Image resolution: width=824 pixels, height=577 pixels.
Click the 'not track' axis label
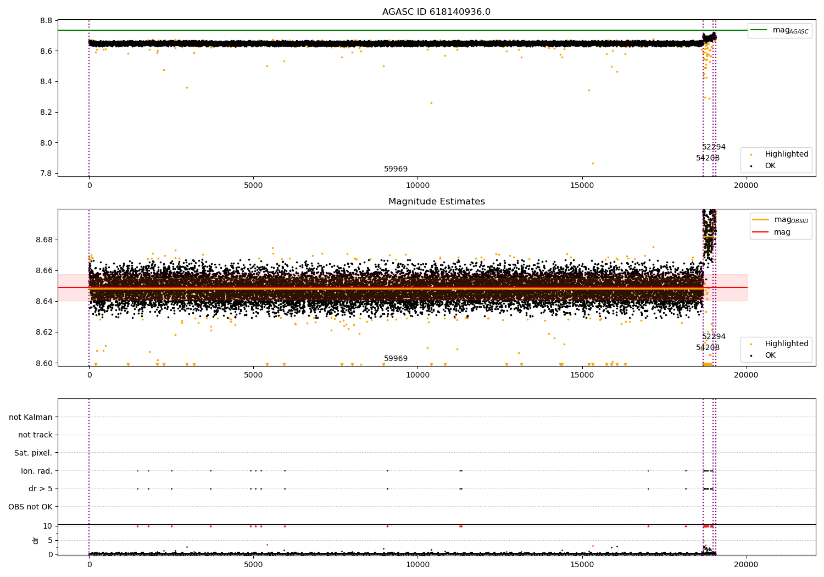(x=35, y=435)
